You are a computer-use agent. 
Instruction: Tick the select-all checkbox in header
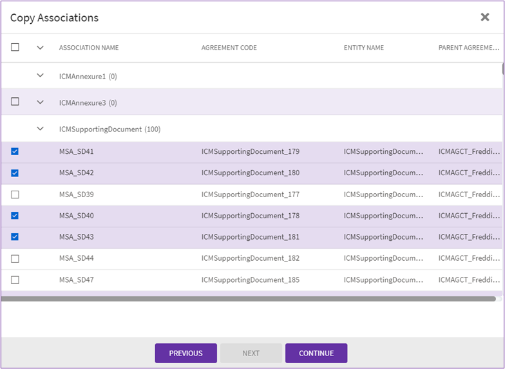(x=15, y=47)
